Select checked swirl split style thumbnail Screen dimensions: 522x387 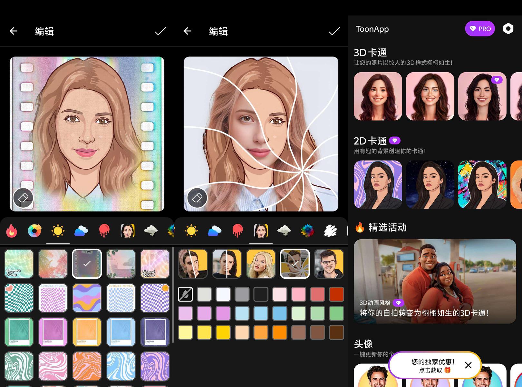(x=295, y=264)
